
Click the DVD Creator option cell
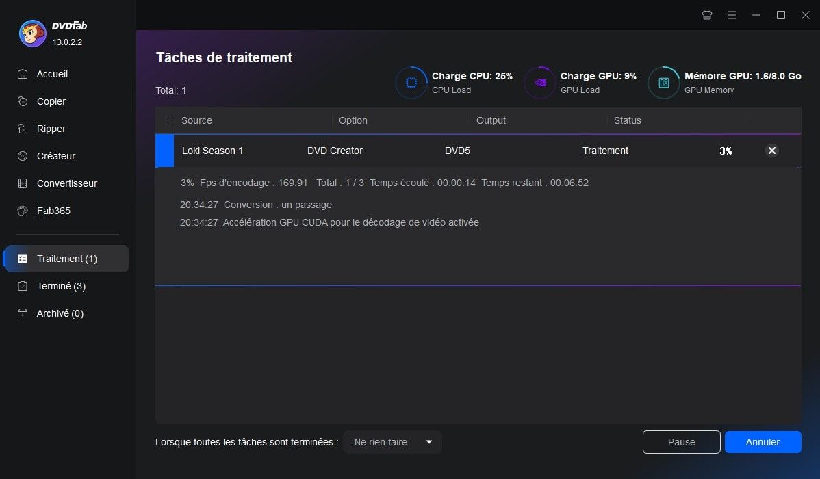[335, 151]
